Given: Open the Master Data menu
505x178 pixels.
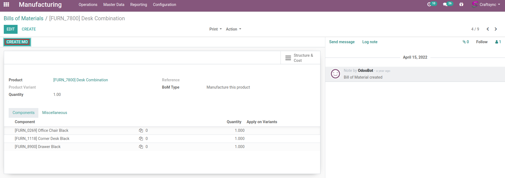Looking at the screenshot, I should [x=114, y=5].
